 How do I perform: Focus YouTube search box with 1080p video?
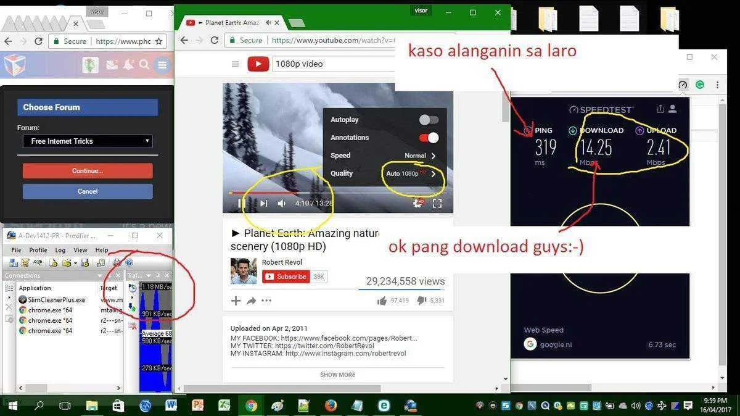333,64
